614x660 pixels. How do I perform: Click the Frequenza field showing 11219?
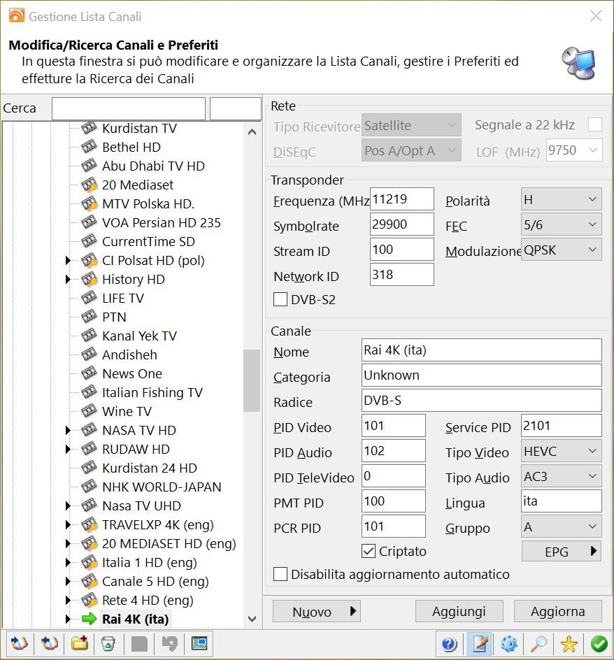coord(401,199)
